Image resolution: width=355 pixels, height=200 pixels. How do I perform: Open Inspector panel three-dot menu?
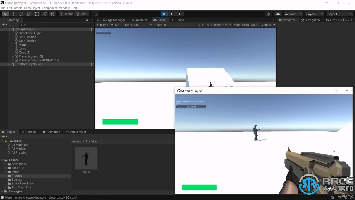pos(352,20)
